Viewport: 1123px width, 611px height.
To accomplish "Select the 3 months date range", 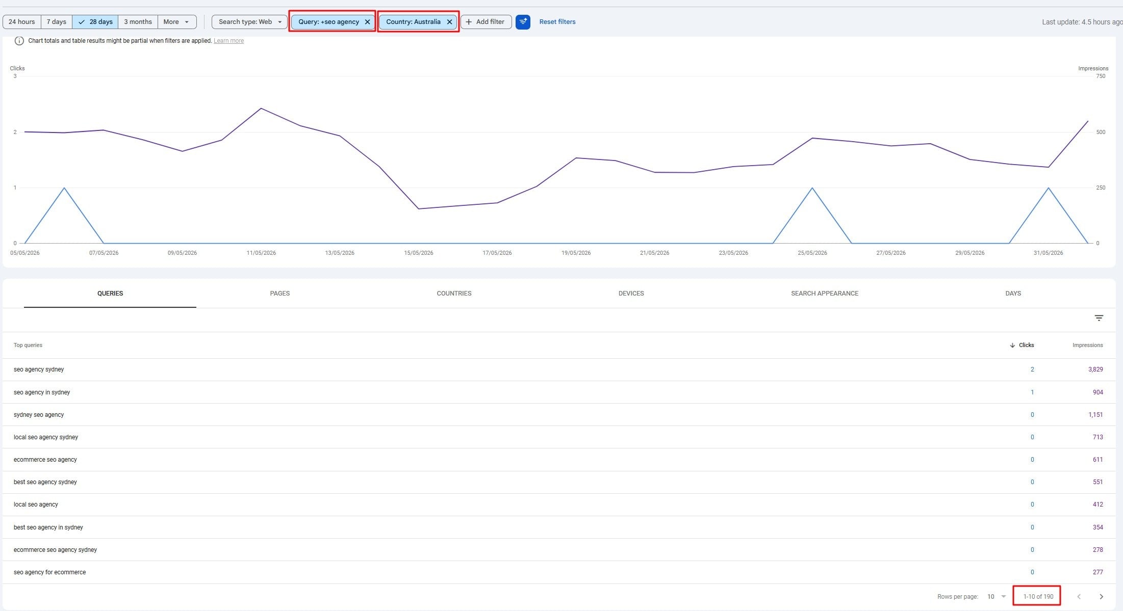I will click(x=138, y=22).
